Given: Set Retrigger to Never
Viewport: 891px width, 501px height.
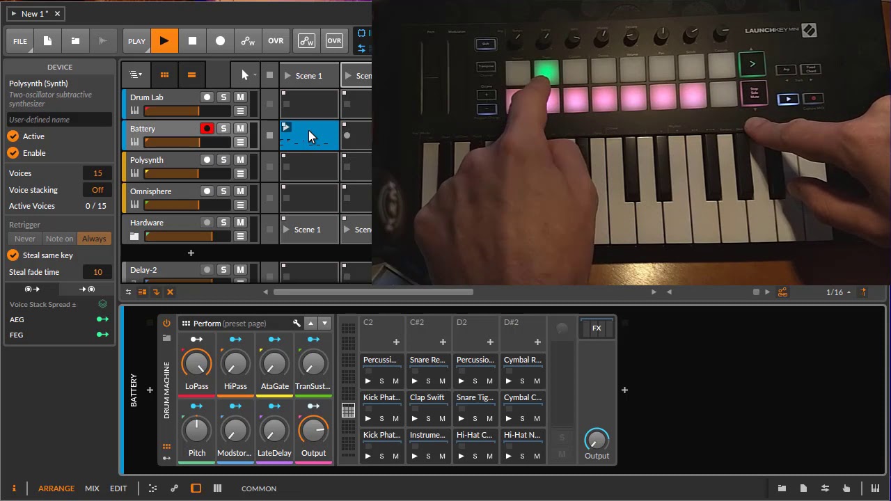Looking at the screenshot, I should point(25,239).
